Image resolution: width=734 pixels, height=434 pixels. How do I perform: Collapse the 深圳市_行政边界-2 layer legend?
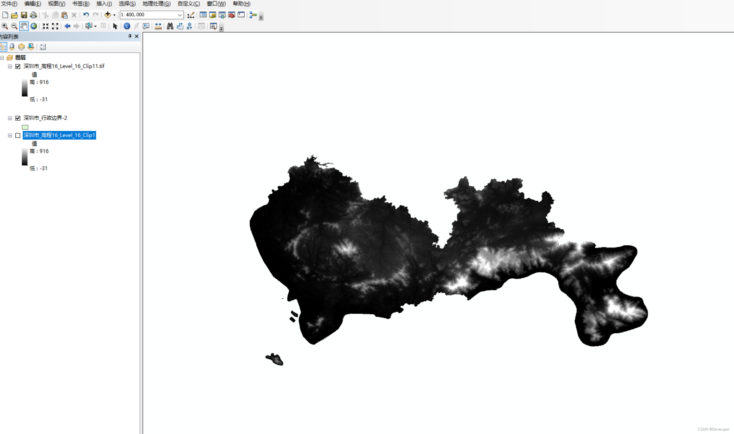[x=10, y=118]
